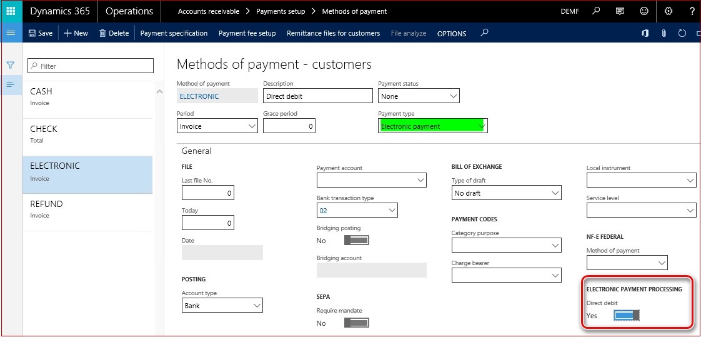
Task: Click the Operations header link
Action: click(x=129, y=11)
